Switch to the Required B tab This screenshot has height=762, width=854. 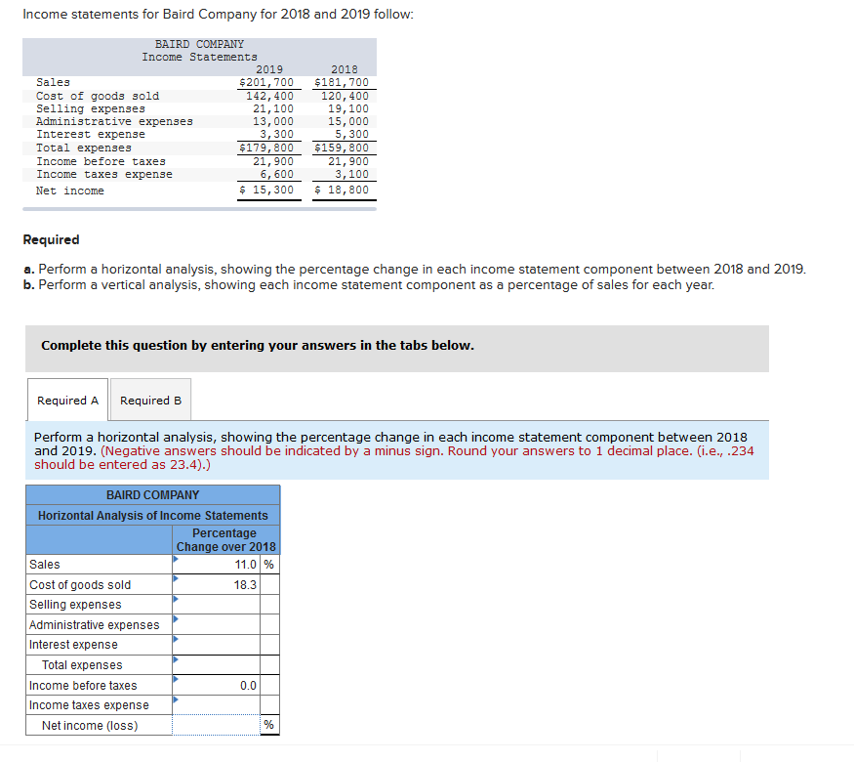click(149, 400)
